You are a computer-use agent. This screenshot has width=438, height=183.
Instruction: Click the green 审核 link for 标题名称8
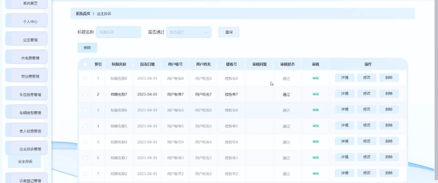point(316,78)
